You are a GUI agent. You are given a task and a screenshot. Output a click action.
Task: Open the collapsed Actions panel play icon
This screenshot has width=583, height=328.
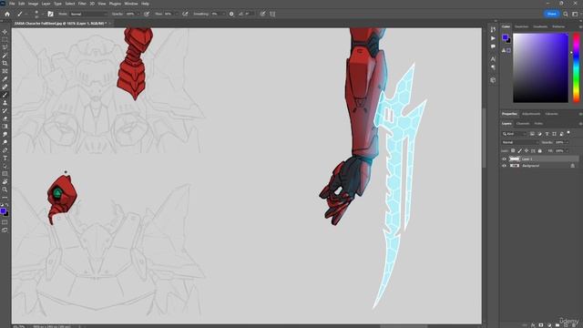pos(493,38)
